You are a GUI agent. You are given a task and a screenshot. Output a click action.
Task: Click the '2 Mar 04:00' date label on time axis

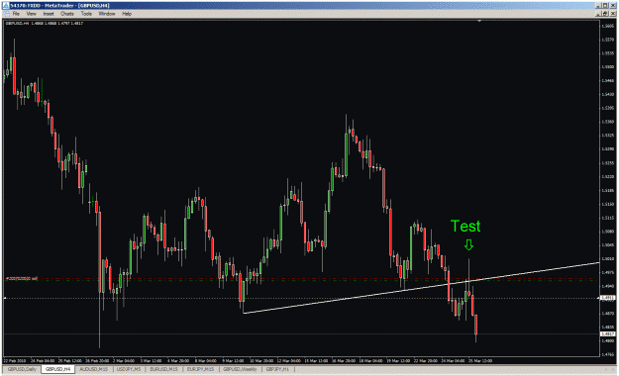tap(124, 360)
